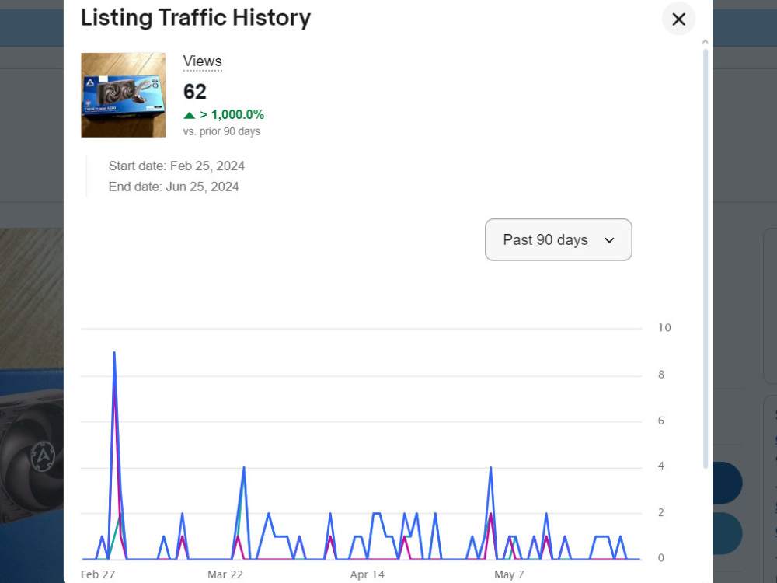
Task: Click the y-axis value 2
Action: (x=661, y=512)
